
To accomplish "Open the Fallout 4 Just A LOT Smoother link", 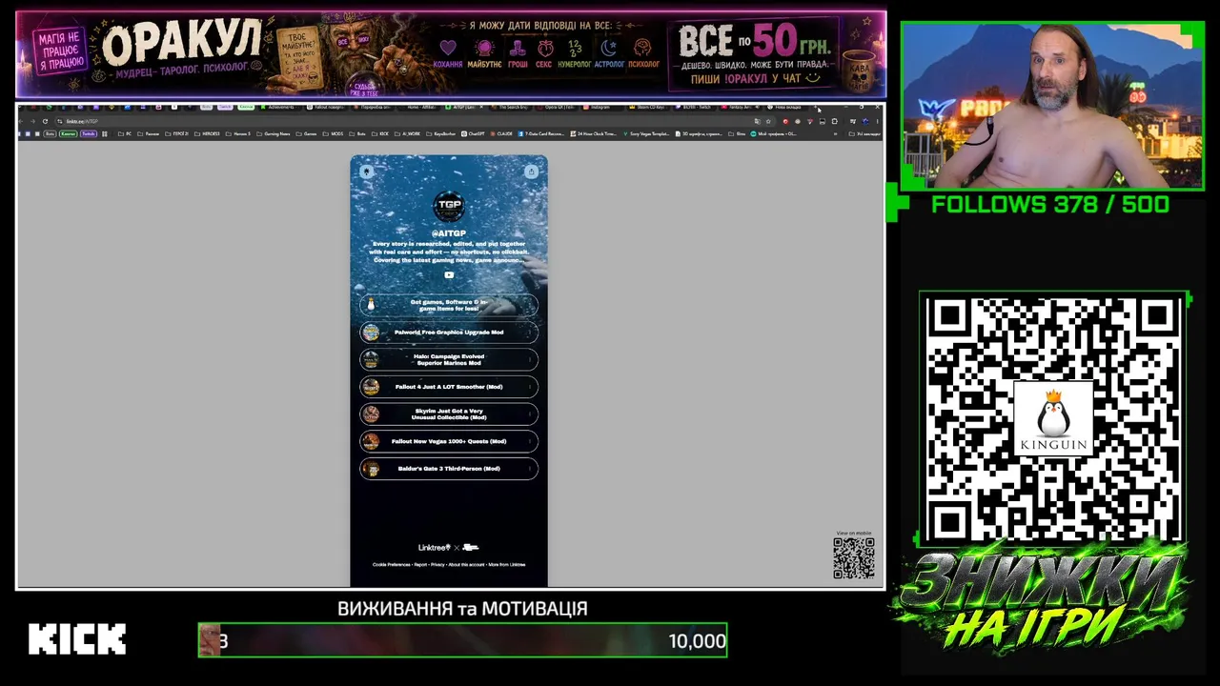I will [449, 387].
